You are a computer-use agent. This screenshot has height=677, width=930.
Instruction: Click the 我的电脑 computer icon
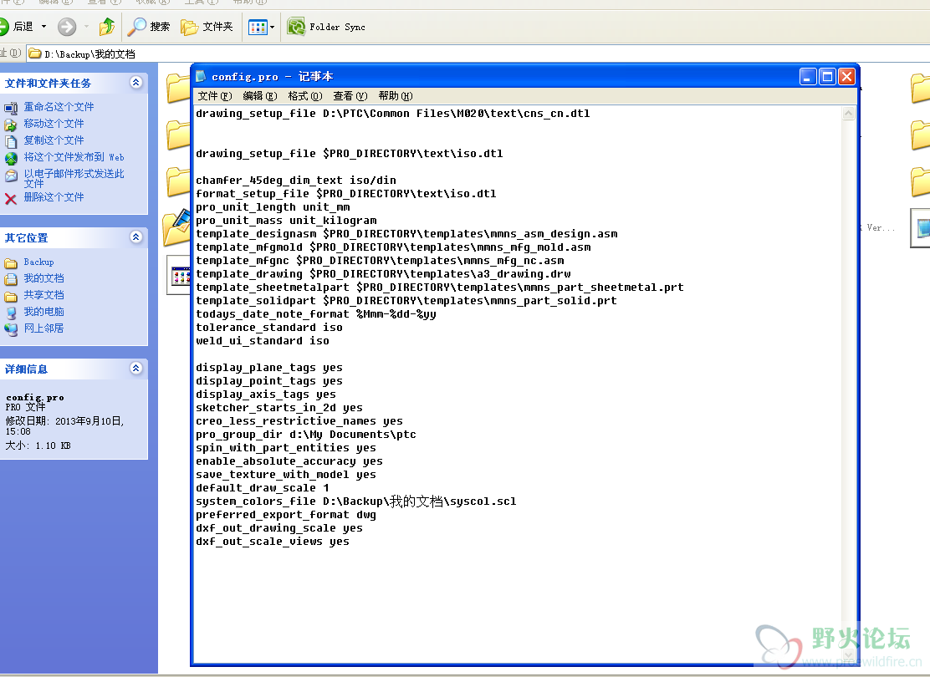[11, 313]
